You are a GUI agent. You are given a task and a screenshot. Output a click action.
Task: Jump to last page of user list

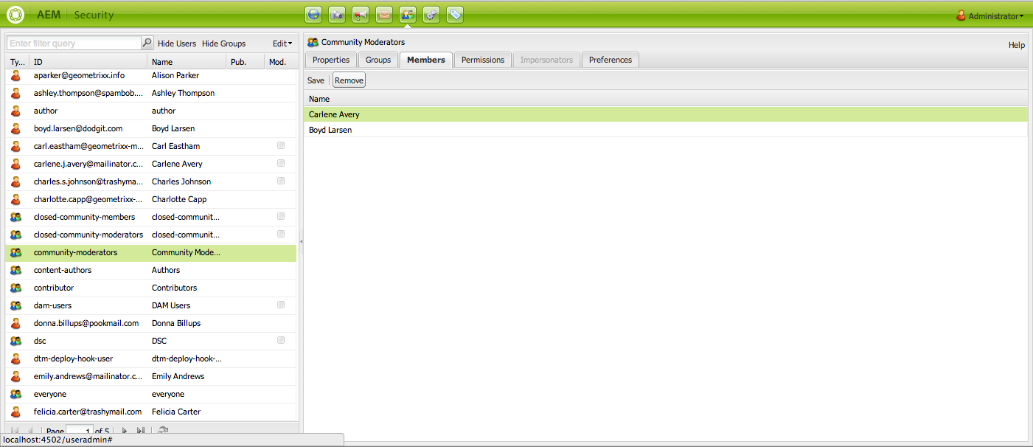[x=141, y=431]
